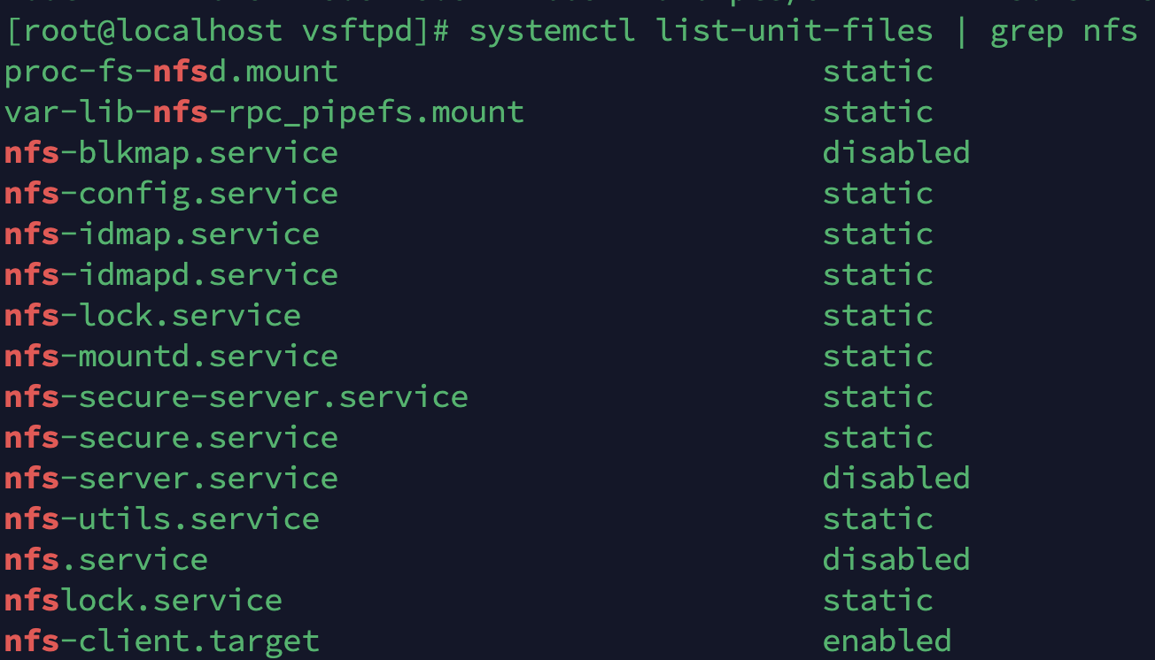Click the nfs-secure.service unit name
The height and width of the screenshot is (660, 1155).
tap(171, 438)
